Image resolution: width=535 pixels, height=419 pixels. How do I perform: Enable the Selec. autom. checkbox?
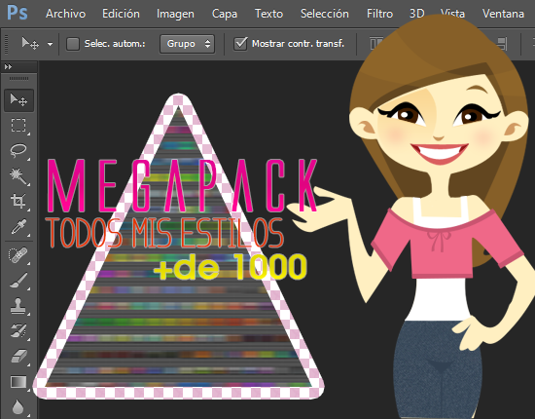tap(73, 44)
